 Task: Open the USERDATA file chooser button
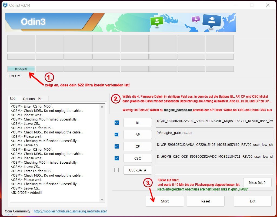[x=138, y=170]
